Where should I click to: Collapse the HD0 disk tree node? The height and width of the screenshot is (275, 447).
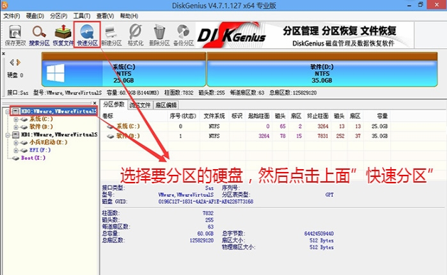click(8, 112)
